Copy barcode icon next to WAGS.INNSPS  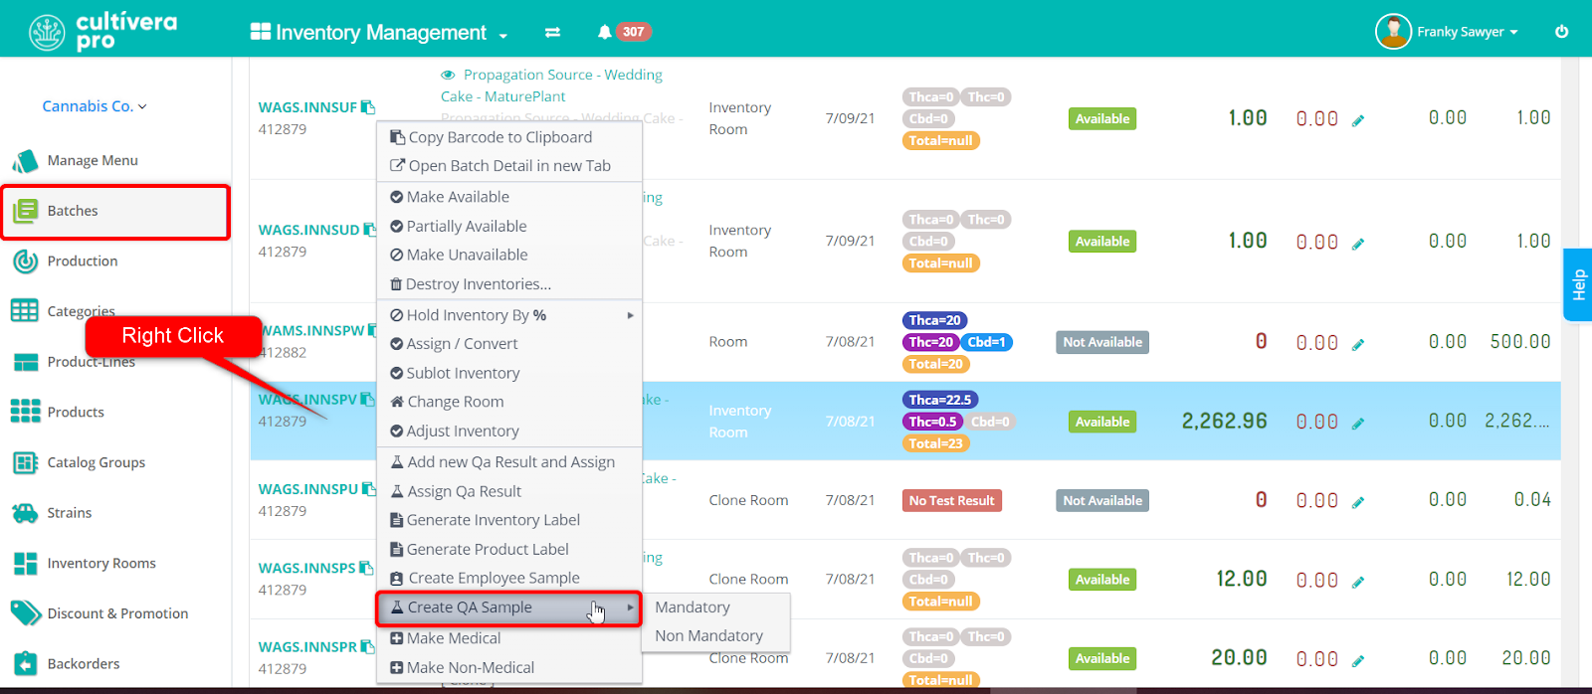[x=366, y=568]
